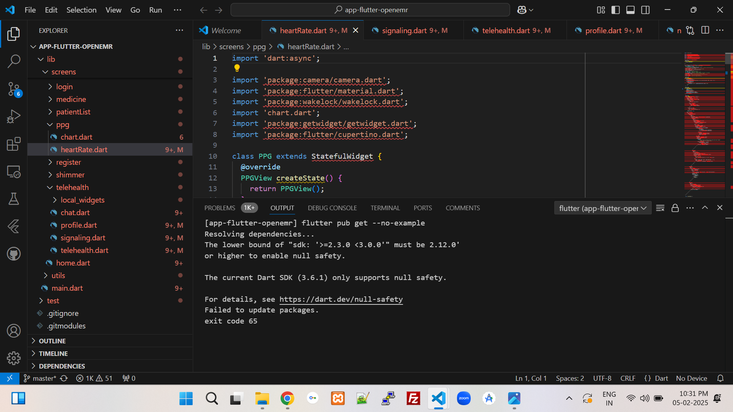Switch to signaling.dart editor tab
733x412 pixels.
414,30
